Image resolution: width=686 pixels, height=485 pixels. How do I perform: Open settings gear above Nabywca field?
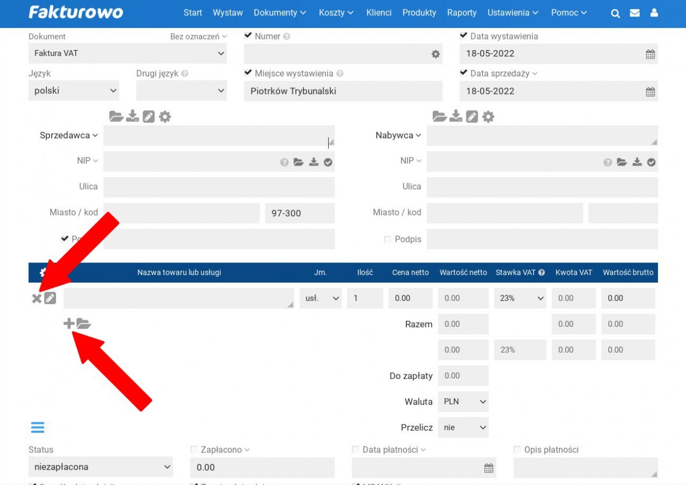point(489,117)
